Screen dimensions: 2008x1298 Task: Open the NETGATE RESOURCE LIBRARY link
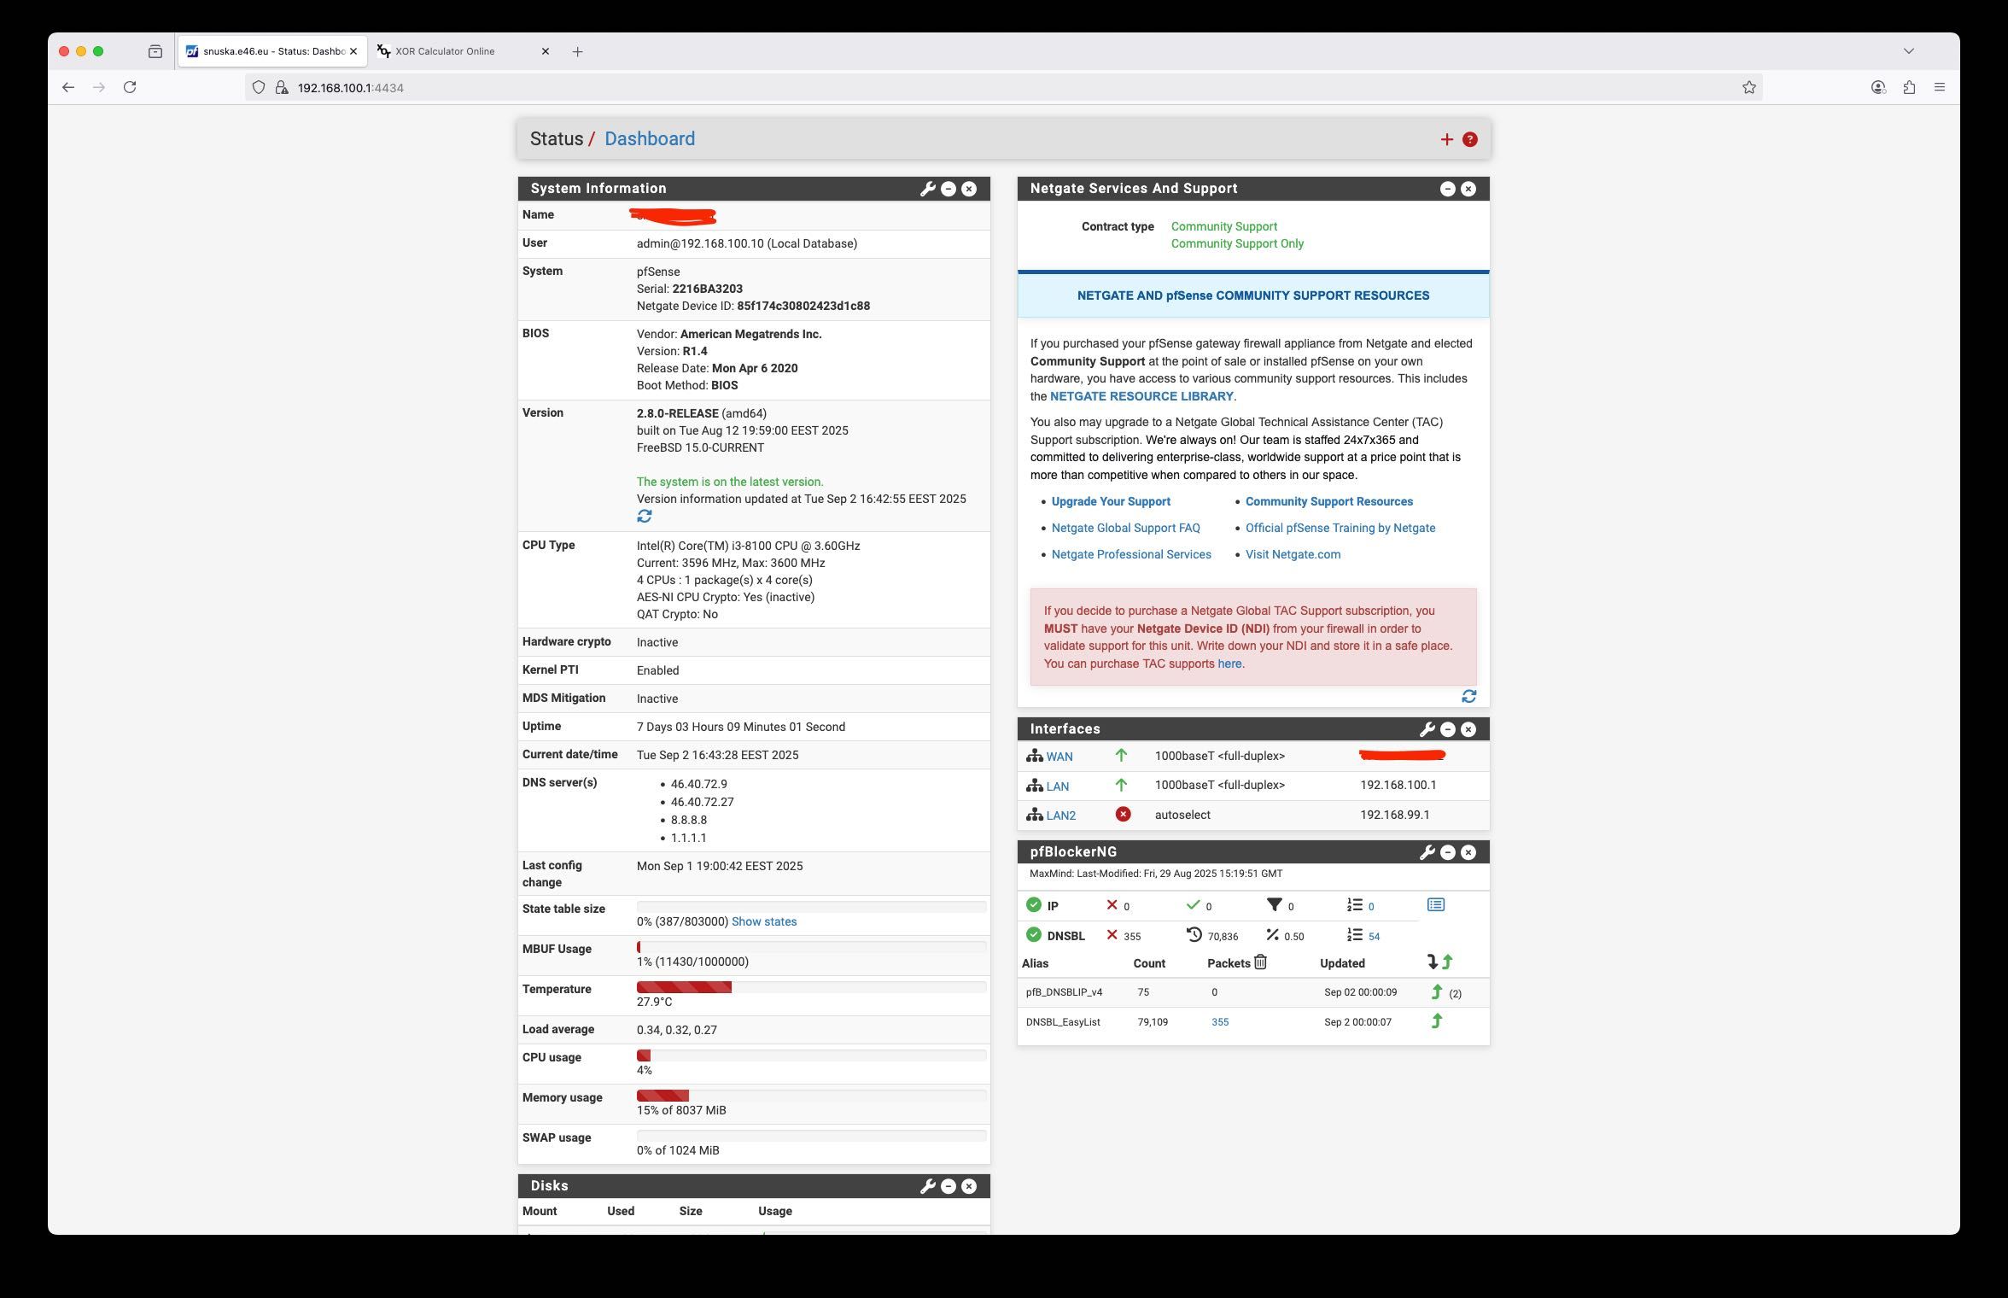pos(1141,396)
